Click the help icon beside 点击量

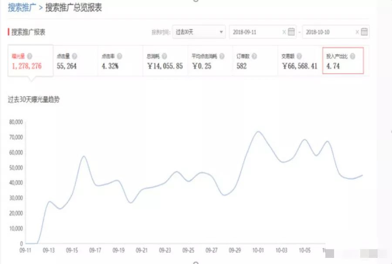tap(74, 55)
